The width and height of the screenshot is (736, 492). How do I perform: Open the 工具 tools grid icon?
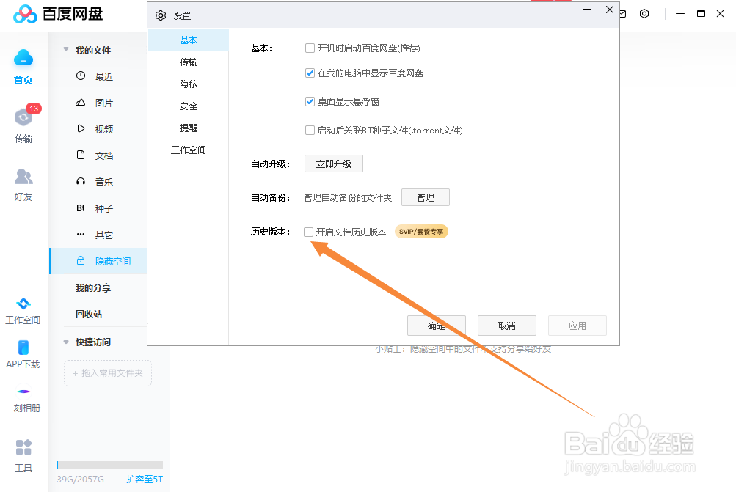pyautogui.click(x=23, y=447)
